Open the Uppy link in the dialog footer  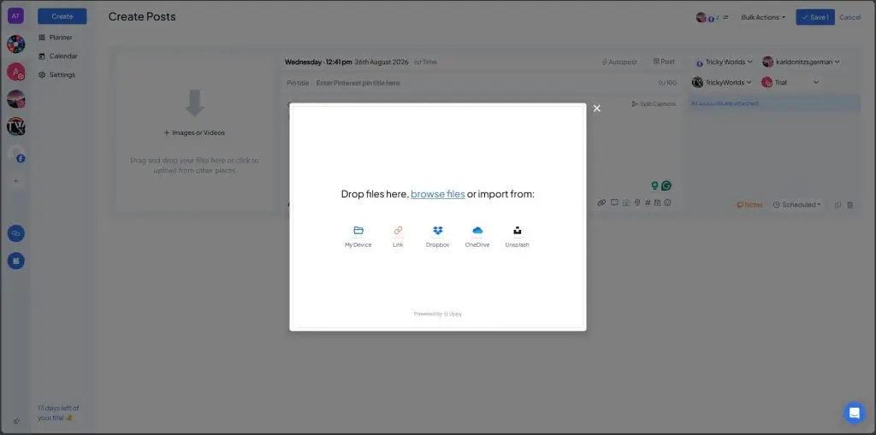[x=453, y=314]
